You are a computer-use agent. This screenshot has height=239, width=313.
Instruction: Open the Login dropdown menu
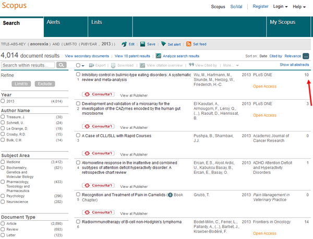tap(281, 7)
